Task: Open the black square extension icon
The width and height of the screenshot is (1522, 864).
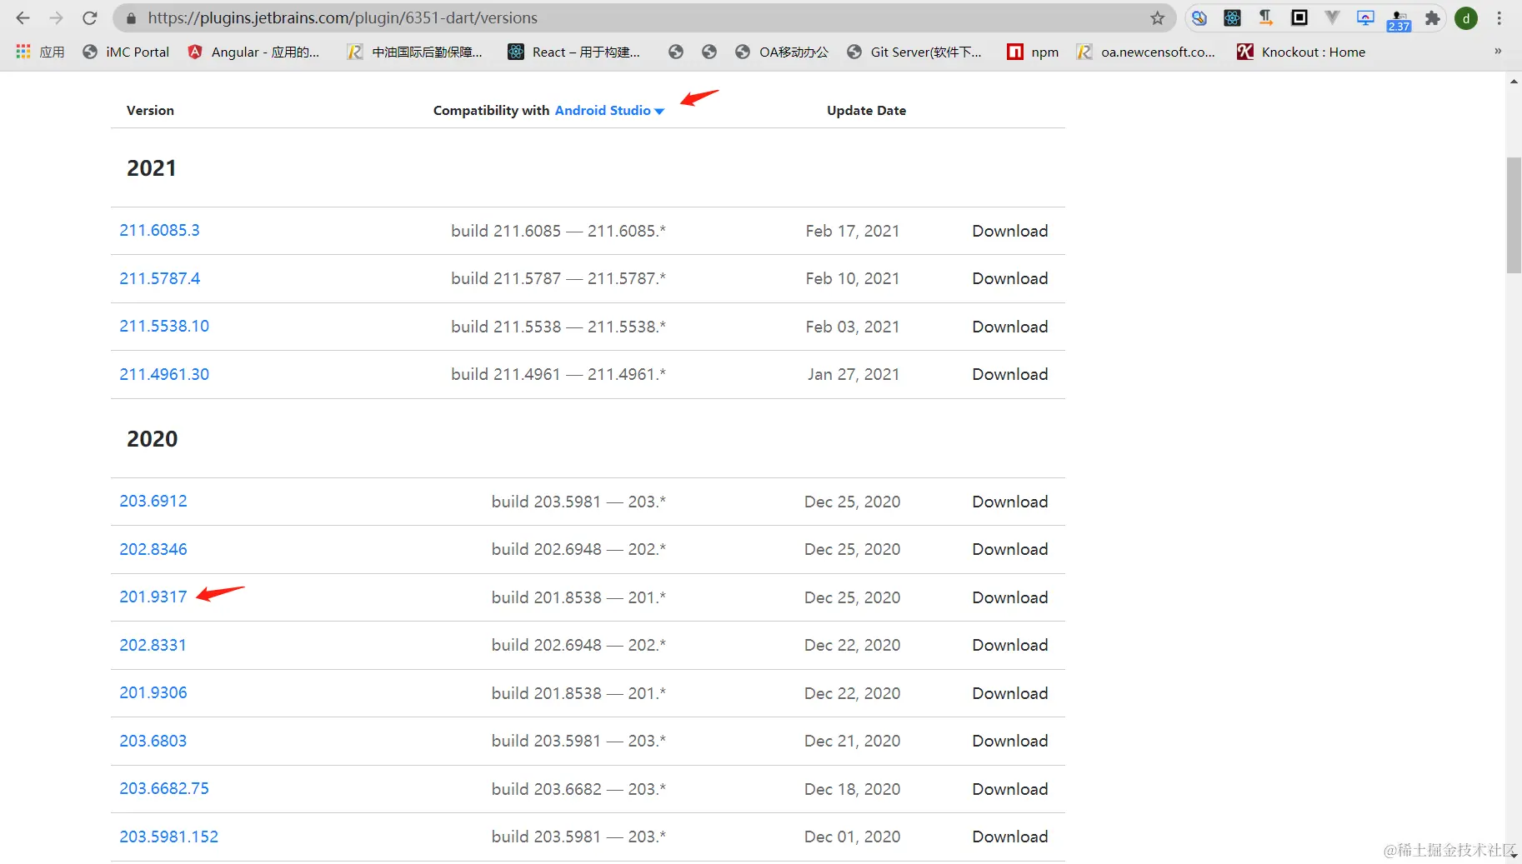Action: (x=1299, y=17)
